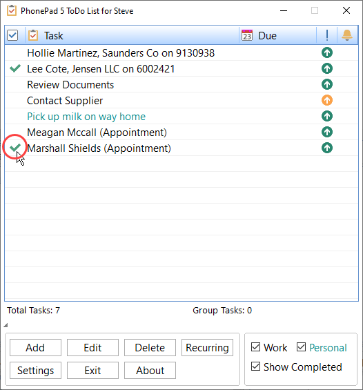
Task: Click the PhonePad clipboard icon in title bar
Action: (12, 10)
